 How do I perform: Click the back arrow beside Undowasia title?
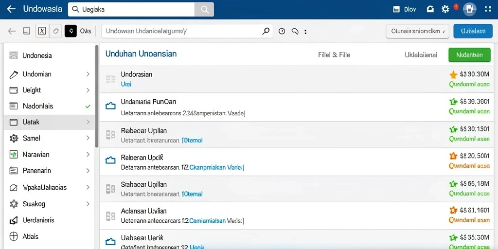(12, 9)
